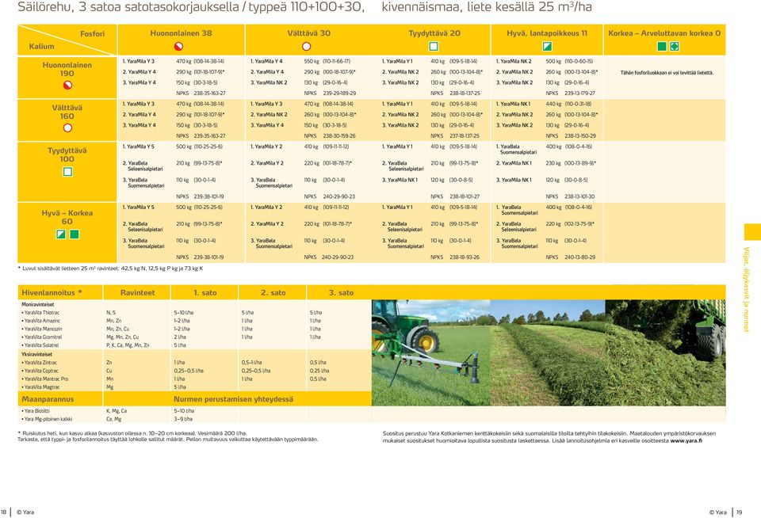761x518 pixels.
Task: Click the 'Fosfori' corner label
Action: pos(92,33)
